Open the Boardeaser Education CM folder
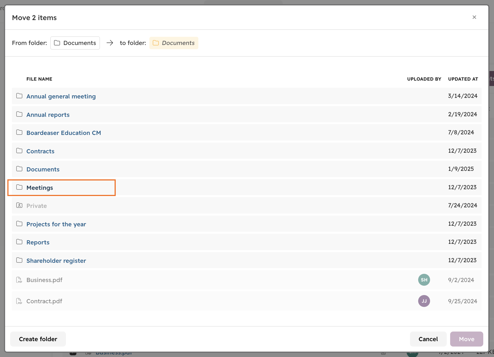 64,133
